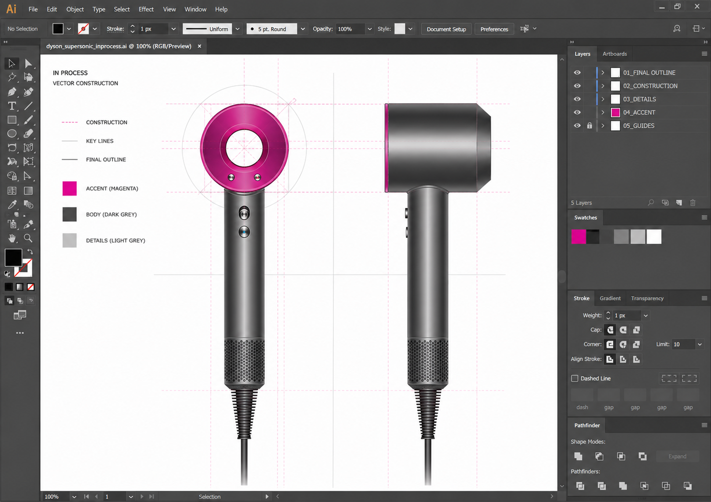Enable the Dashed Line checkbox
The height and width of the screenshot is (502, 711).
(x=575, y=379)
